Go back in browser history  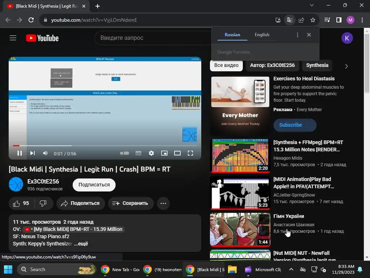click(8, 20)
